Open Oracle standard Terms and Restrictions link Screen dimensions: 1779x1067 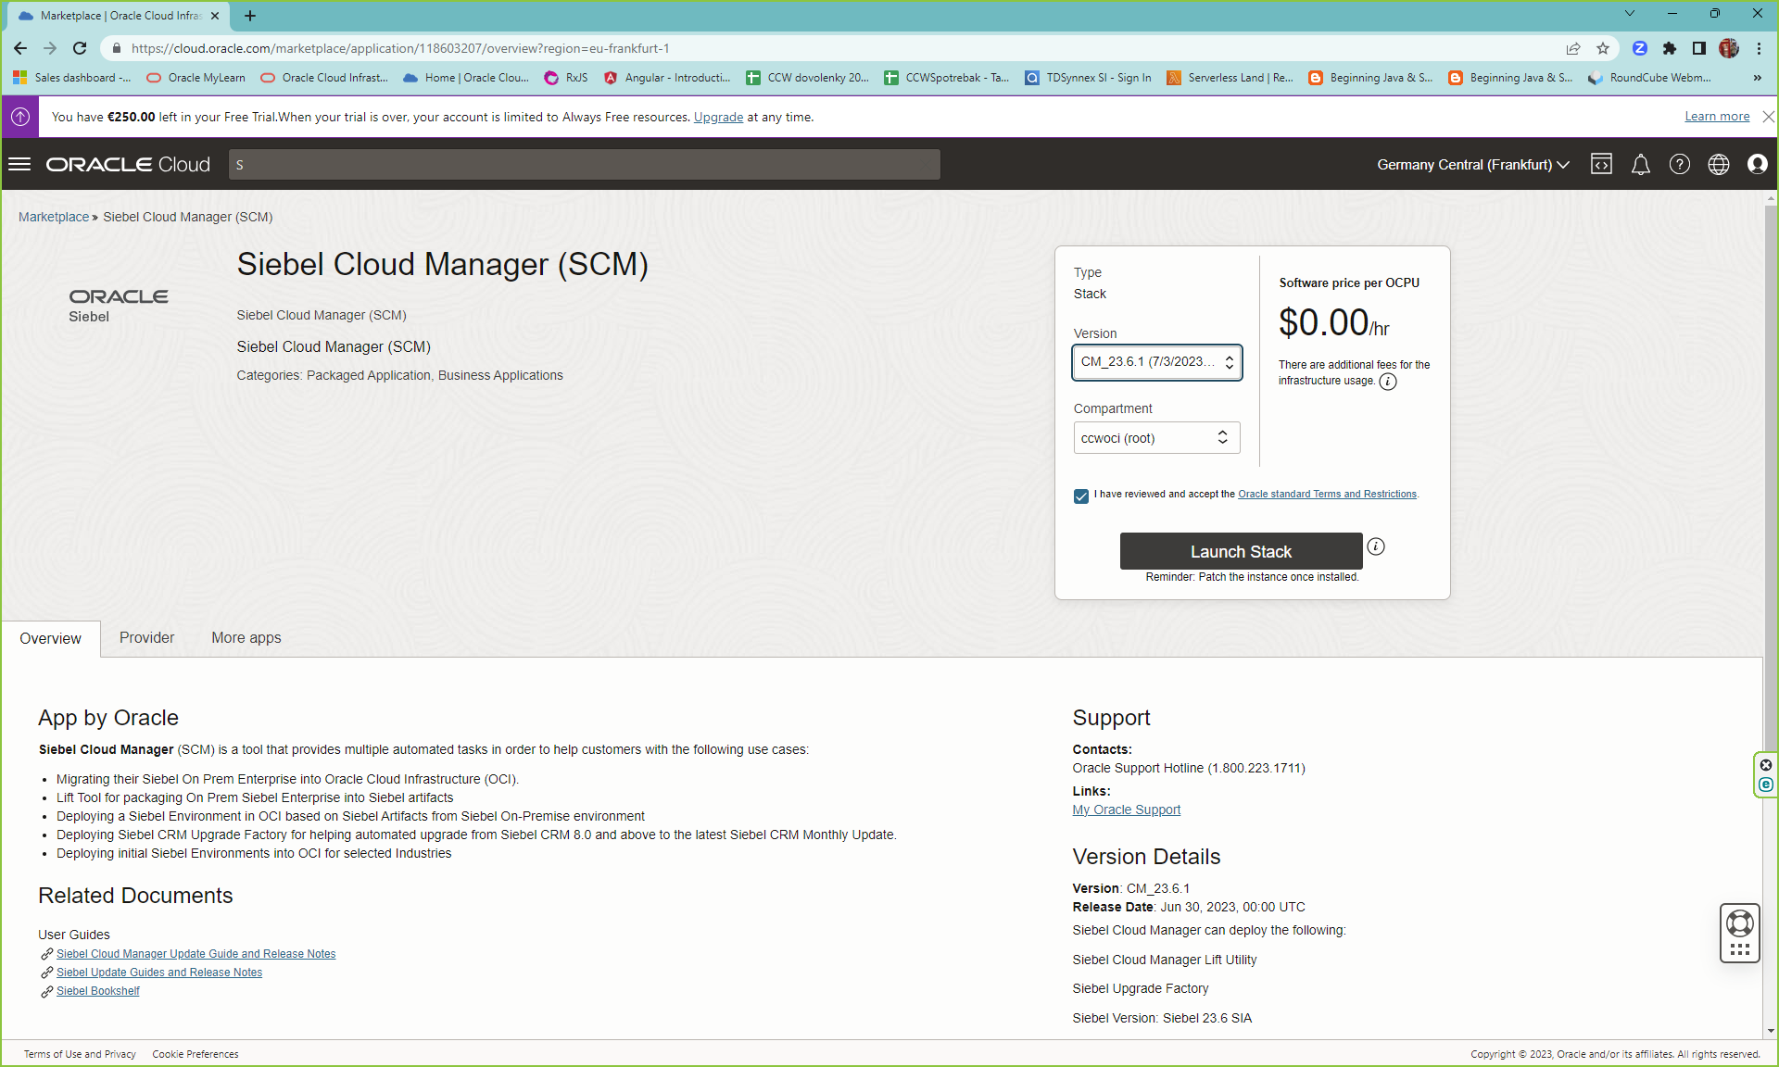click(1327, 495)
